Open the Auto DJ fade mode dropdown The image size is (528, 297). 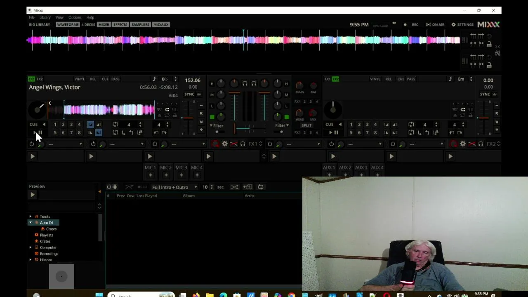click(174, 187)
